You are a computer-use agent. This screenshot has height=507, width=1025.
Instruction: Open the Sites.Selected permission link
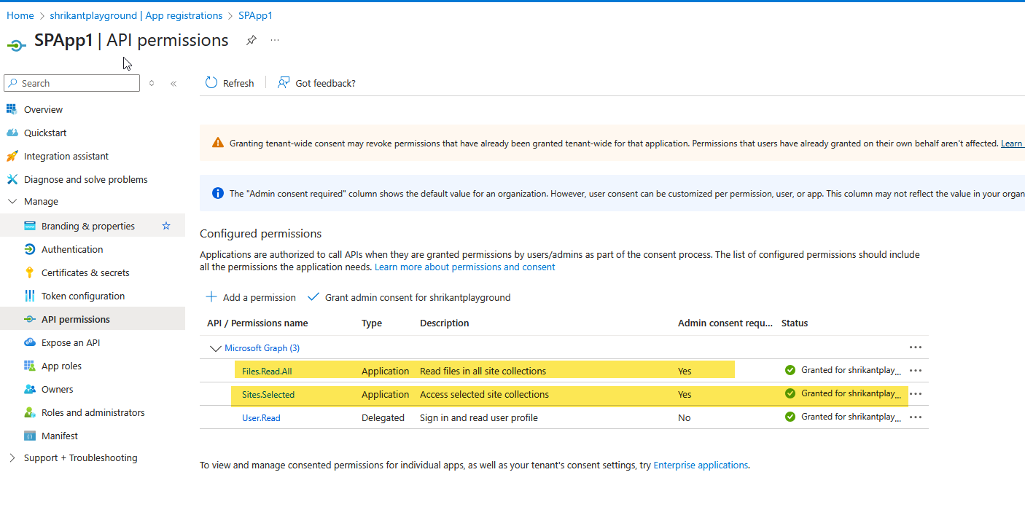point(268,394)
